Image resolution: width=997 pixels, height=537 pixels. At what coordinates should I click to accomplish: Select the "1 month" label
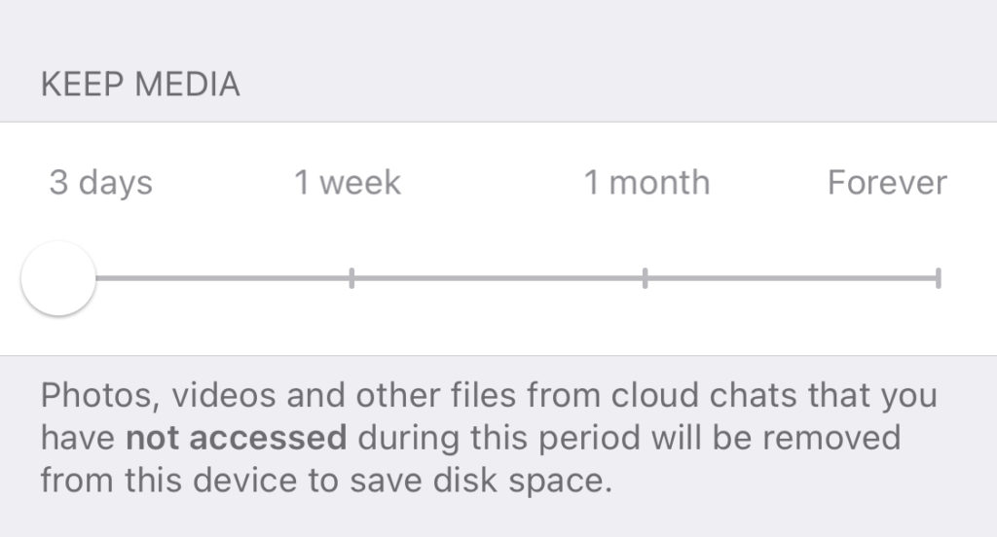(646, 183)
